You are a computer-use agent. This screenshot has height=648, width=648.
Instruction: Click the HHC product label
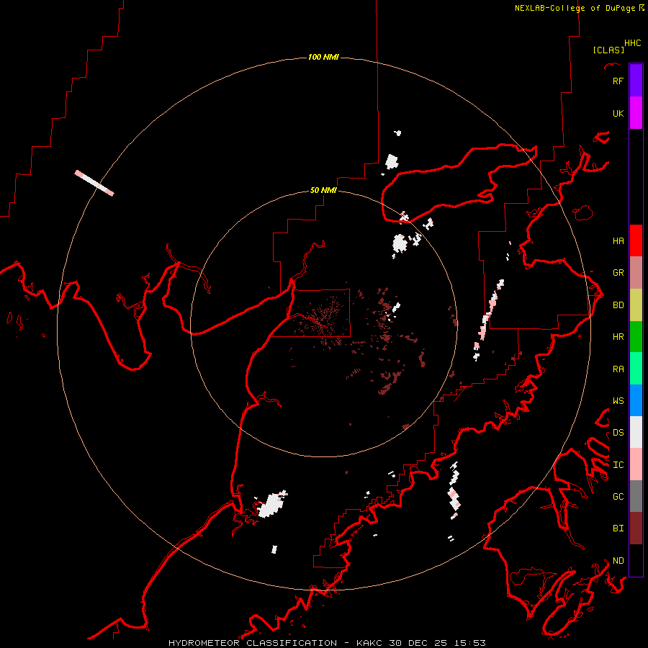633,43
